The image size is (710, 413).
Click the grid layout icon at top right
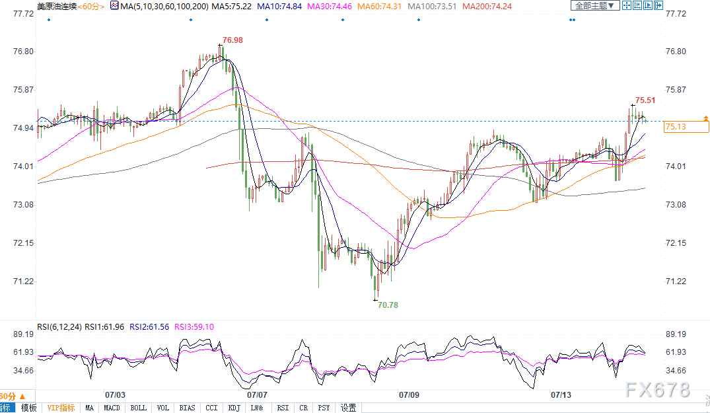pos(639,6)
